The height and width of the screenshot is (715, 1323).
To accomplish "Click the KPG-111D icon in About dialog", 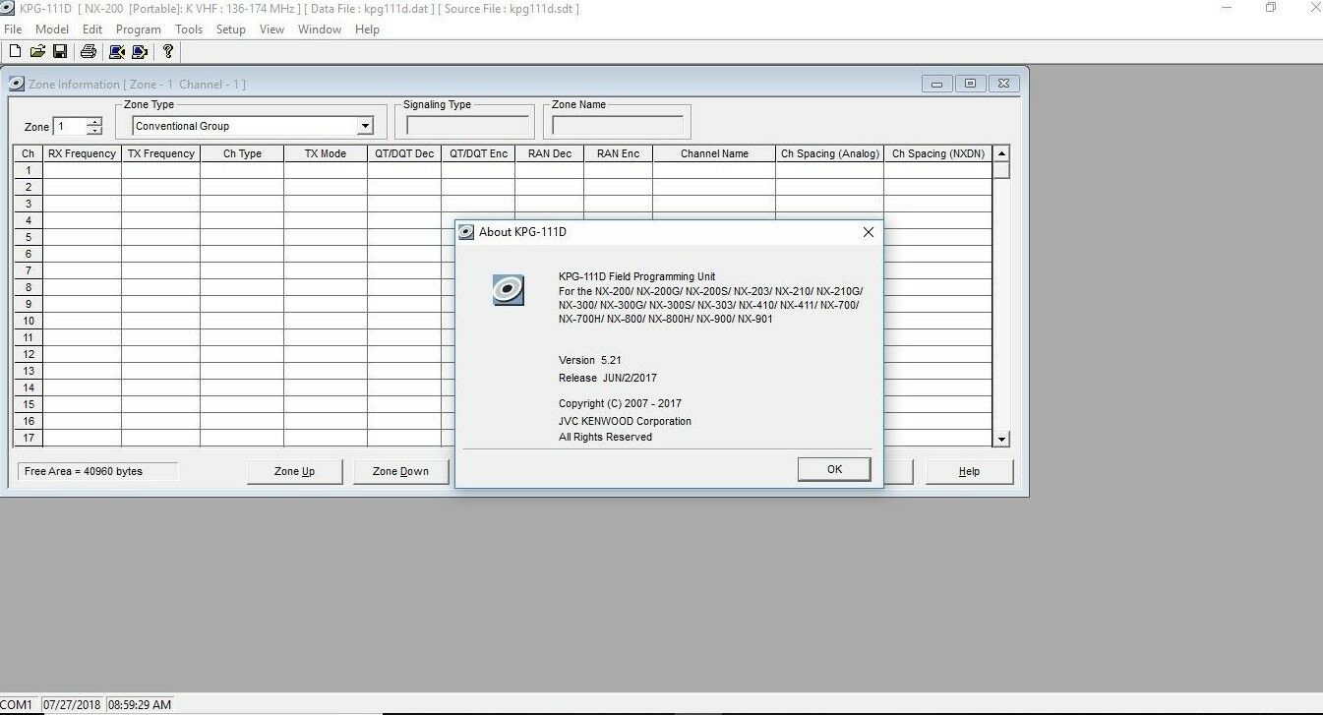I will [x=508, y=290].
